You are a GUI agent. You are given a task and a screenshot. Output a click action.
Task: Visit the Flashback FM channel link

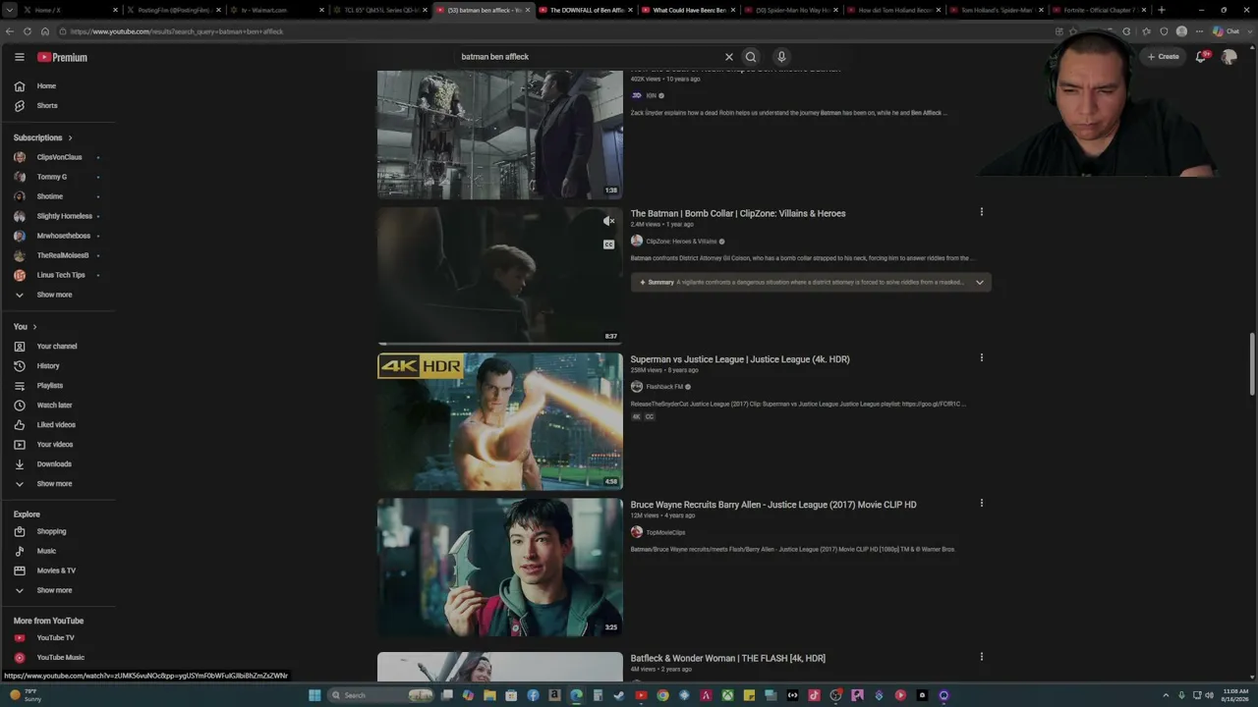[x=664, y=387]
